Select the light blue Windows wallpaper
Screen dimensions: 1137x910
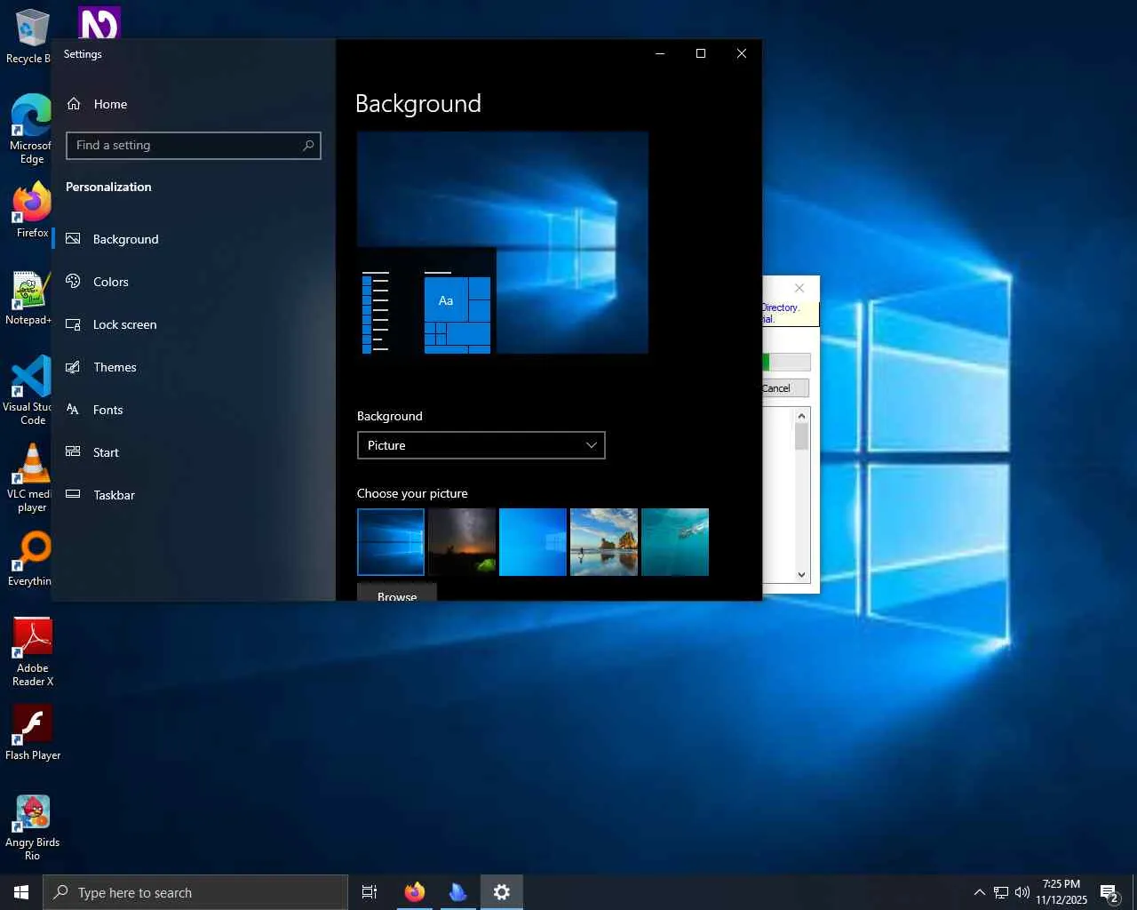tap(533, 542)
